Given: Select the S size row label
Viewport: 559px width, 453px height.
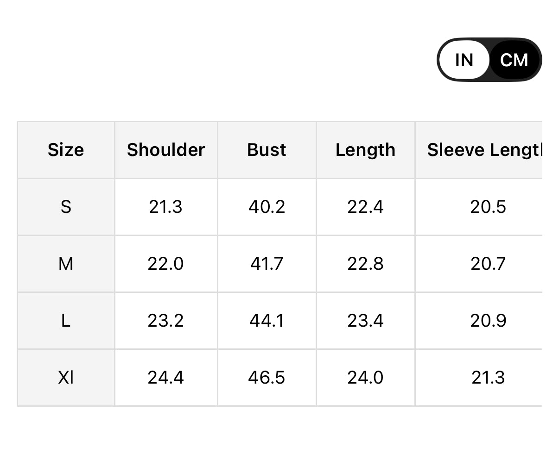Looking at the screenshot, I should (x=66, y=207).
